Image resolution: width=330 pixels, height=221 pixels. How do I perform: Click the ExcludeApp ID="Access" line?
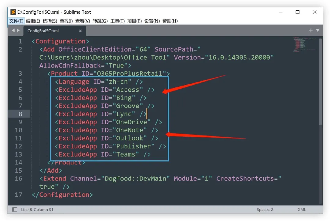105,90
